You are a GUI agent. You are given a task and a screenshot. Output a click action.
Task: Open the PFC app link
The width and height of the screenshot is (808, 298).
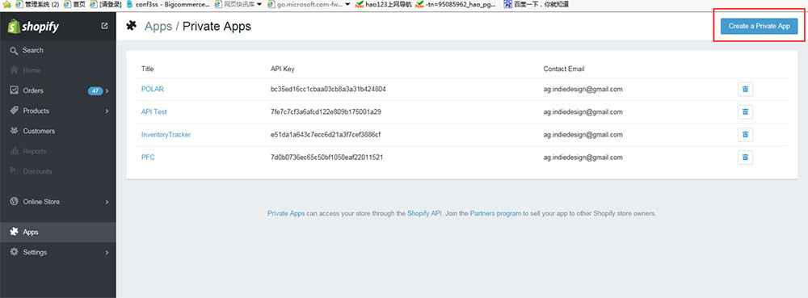click(x=148, y=157)
